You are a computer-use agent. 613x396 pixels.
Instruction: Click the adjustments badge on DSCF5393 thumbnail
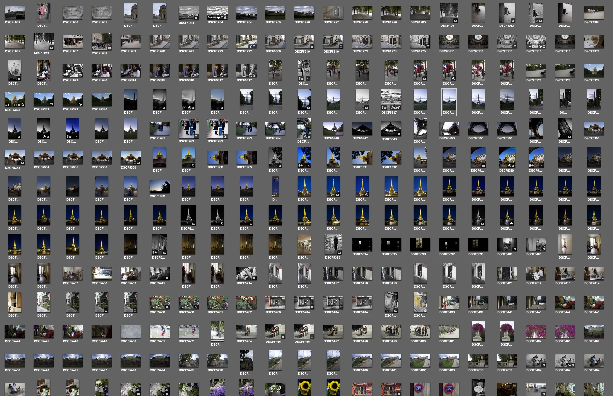point(339,252)
